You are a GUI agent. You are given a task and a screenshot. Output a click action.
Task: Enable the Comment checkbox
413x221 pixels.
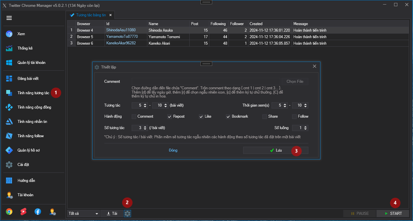[x=134, y=116]
